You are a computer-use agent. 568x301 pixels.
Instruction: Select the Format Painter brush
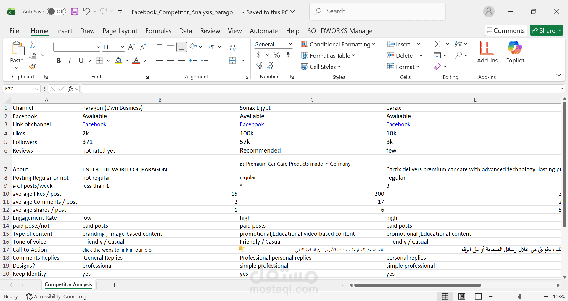point(33,67)
